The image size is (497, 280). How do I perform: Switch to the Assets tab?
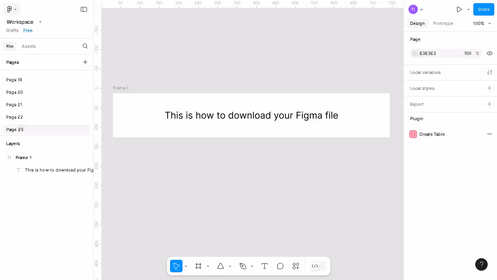29,46
